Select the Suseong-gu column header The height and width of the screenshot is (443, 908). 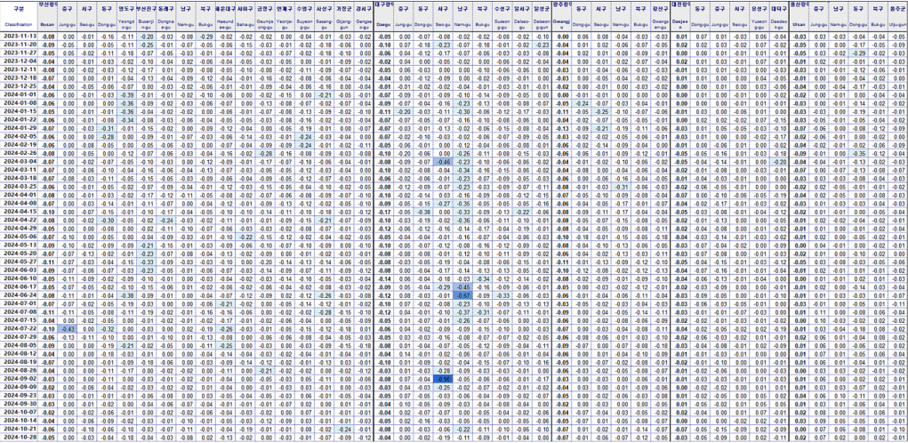(x=502, y=18)
